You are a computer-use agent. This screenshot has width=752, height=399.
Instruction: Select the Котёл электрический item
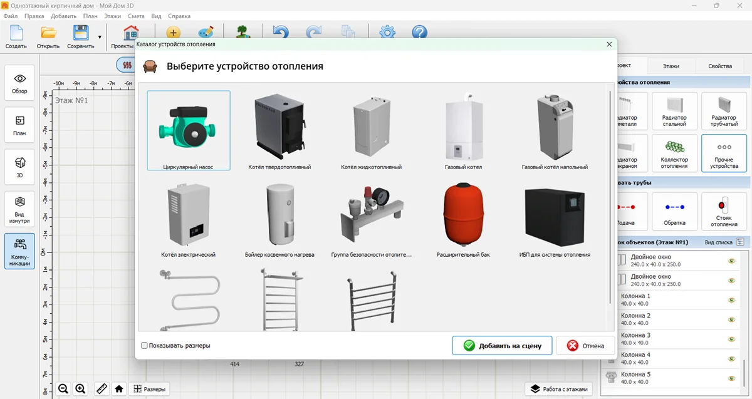click(189, 218)
